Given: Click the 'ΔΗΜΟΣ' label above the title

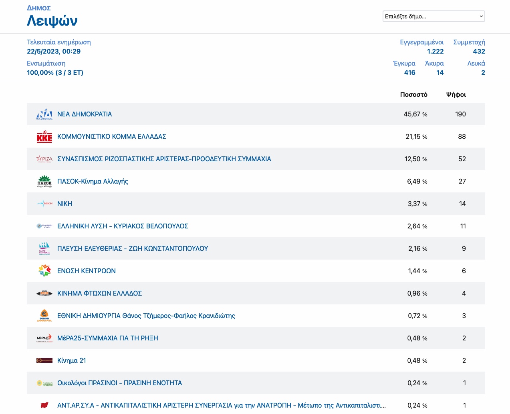Looking at the screenshot, I should [39, 8].
